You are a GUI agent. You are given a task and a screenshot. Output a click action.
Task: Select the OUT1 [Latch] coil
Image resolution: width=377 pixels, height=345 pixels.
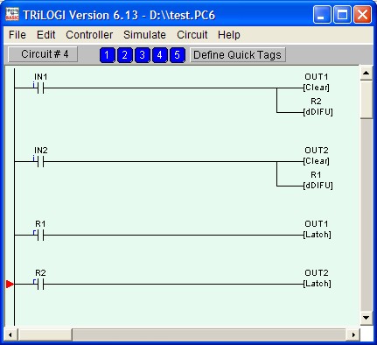click(x=318, y=235)
